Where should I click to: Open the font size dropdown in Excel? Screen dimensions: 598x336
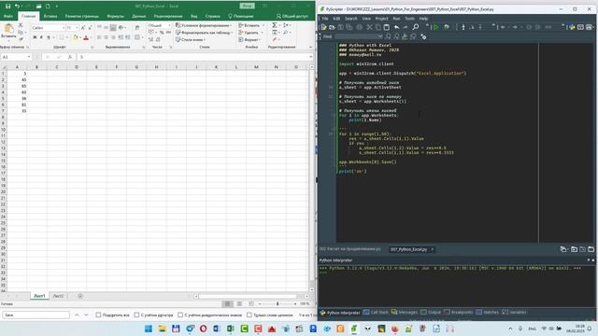pos(77,28)
